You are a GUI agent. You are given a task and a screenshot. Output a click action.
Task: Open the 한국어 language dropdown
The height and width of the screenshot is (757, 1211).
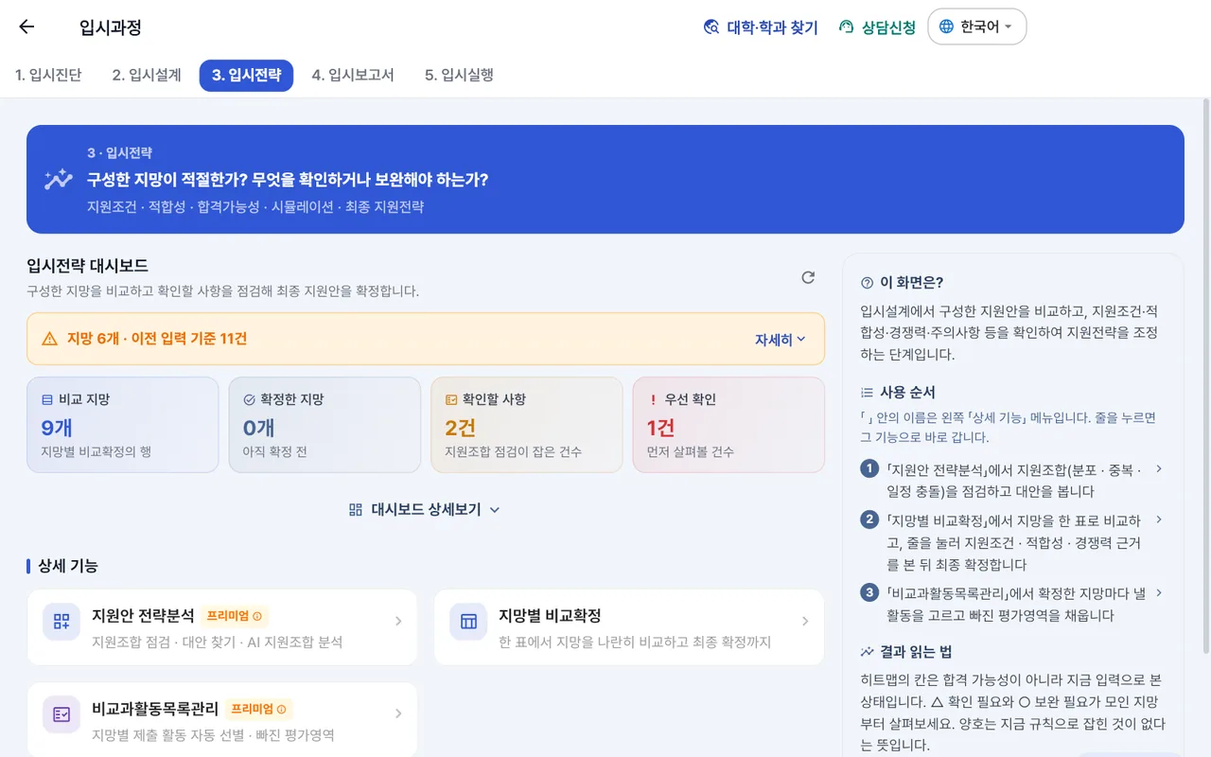976,26
